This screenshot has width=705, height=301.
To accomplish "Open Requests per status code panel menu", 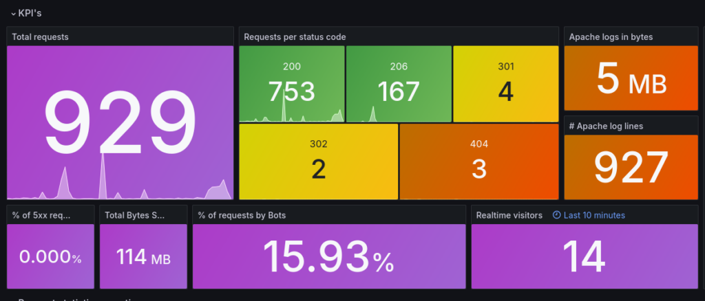I will [295, 36].
